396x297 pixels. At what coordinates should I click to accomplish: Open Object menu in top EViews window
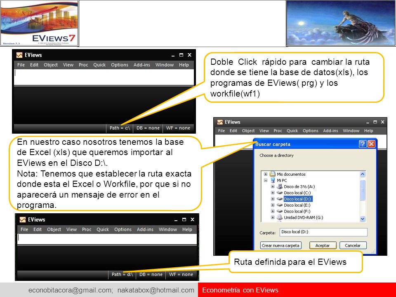click(51, 65)
